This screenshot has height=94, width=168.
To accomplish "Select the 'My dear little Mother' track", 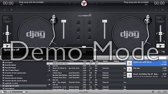I will pos(86,75).
